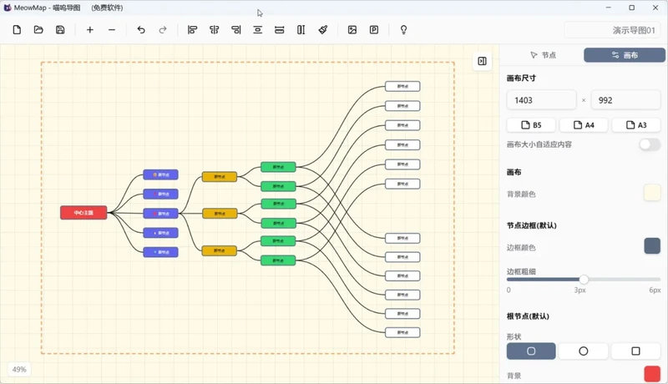Switch to the 节点 tab
Screen dimensions: 668x384
pyautogui.click(x=543, y=55)
